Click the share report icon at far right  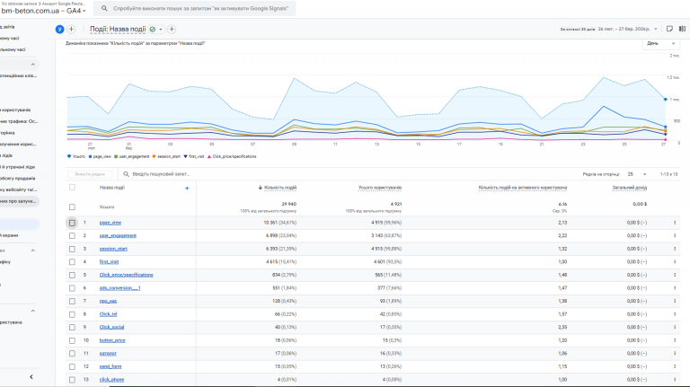click(x=669, y=29)
